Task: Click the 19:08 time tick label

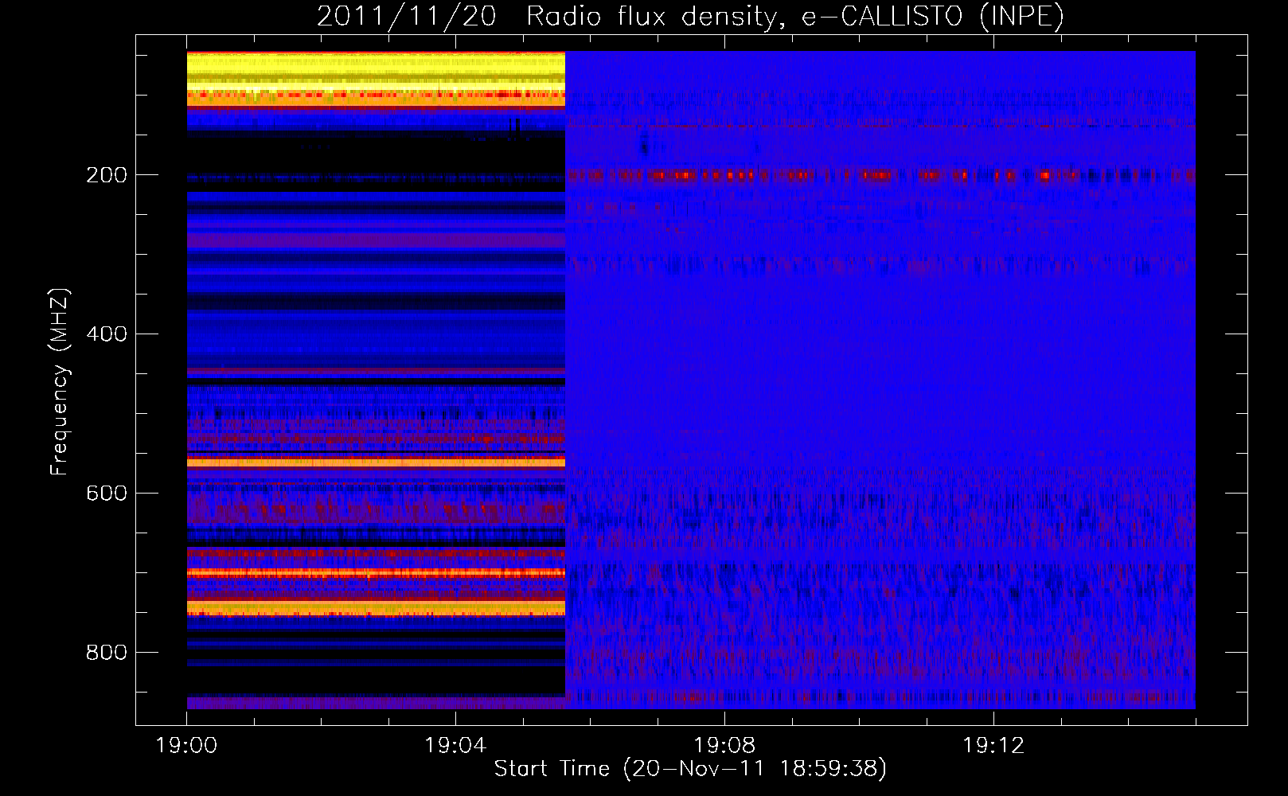Action: 724,746
